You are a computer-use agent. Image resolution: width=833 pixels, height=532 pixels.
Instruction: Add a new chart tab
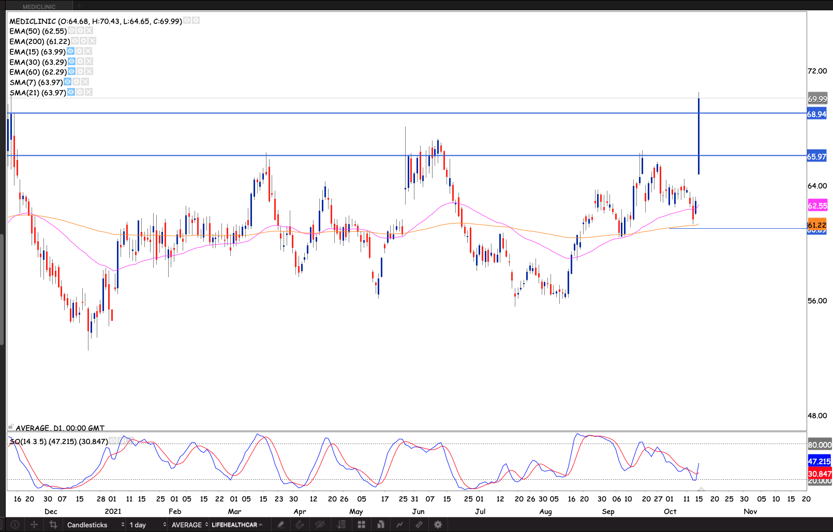pyautogui.click(x=80, y=7)
